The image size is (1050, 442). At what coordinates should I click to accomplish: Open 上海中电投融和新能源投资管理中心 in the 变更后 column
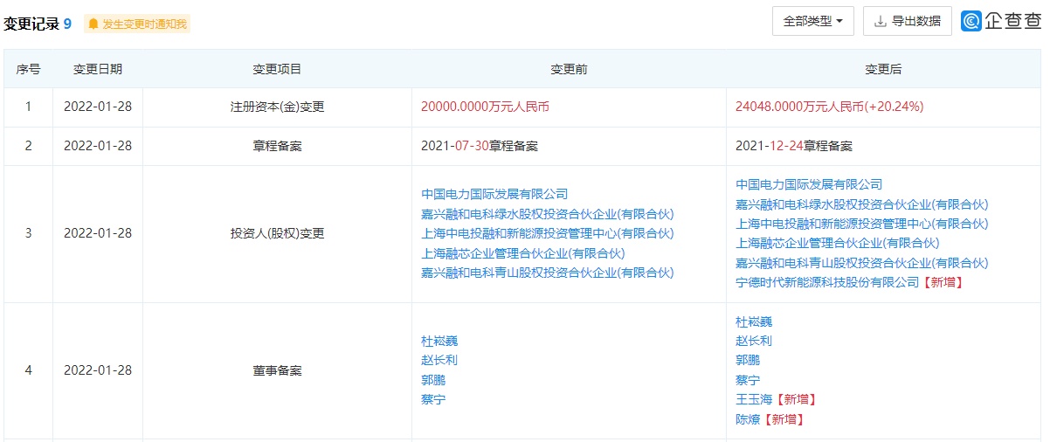[861, 224]
